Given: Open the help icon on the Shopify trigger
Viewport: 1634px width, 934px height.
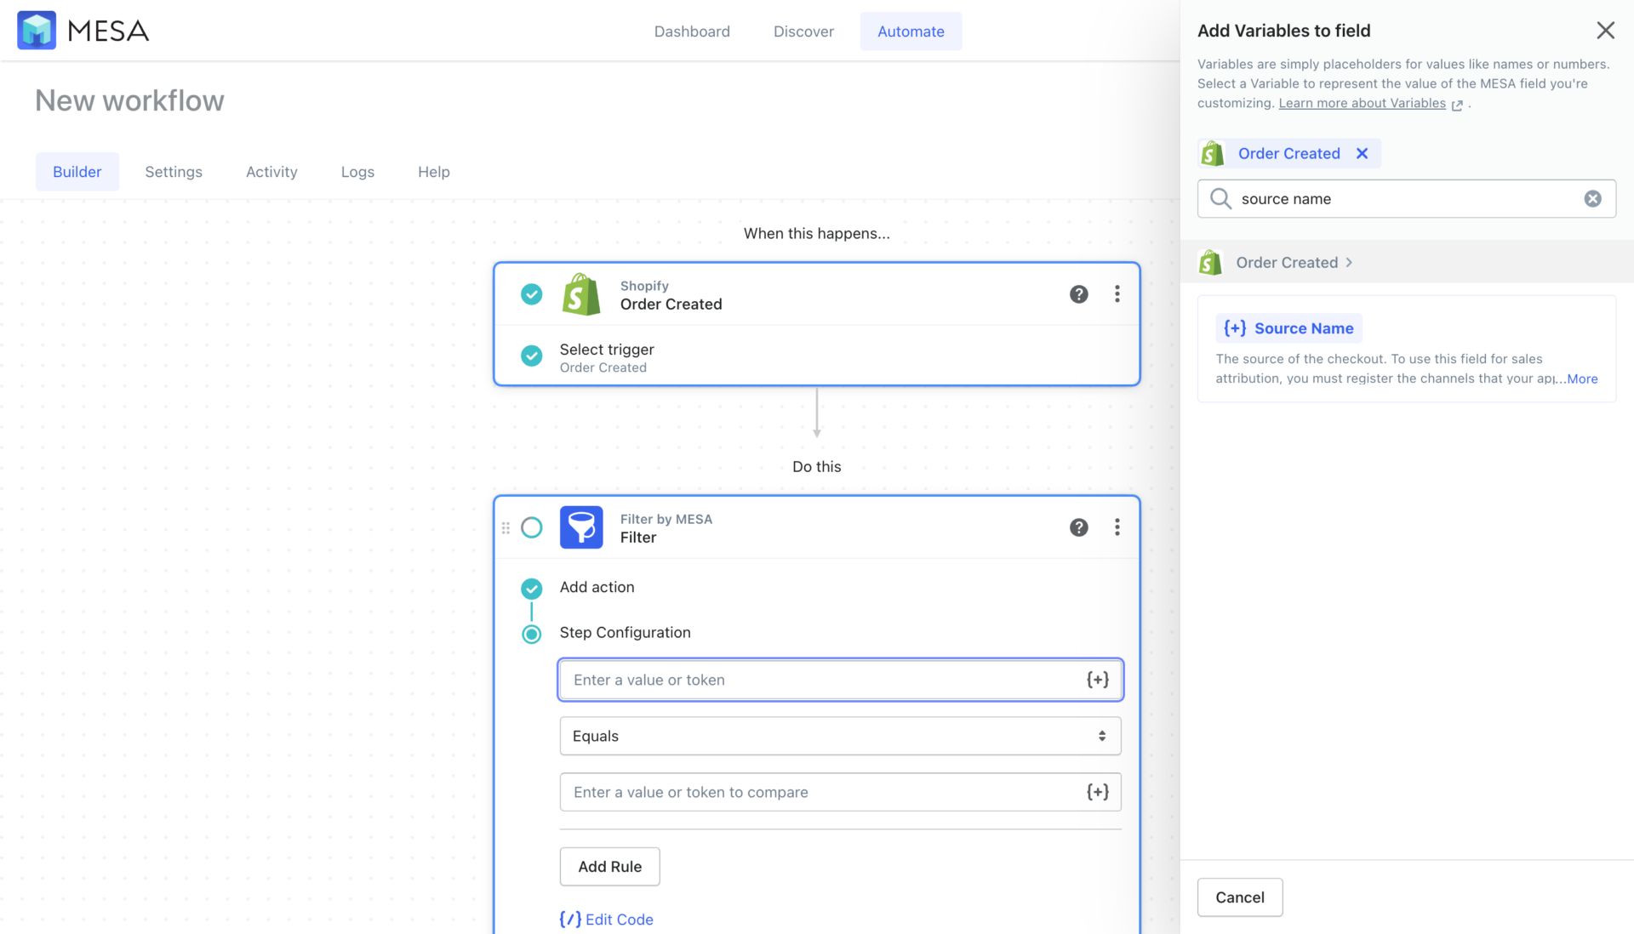Looking at the screenshot, I should click(1078, 294).
